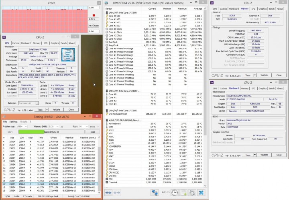This screenshot has height=200, width=289.
Task: Click HWiNFO log file save icon
Action: click(183, 193)
